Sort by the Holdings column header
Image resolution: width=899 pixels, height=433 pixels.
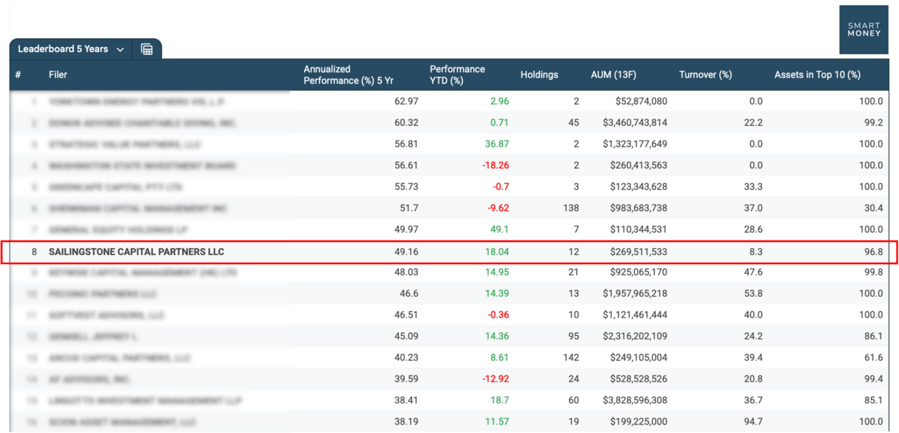click(x=539, y=74)
